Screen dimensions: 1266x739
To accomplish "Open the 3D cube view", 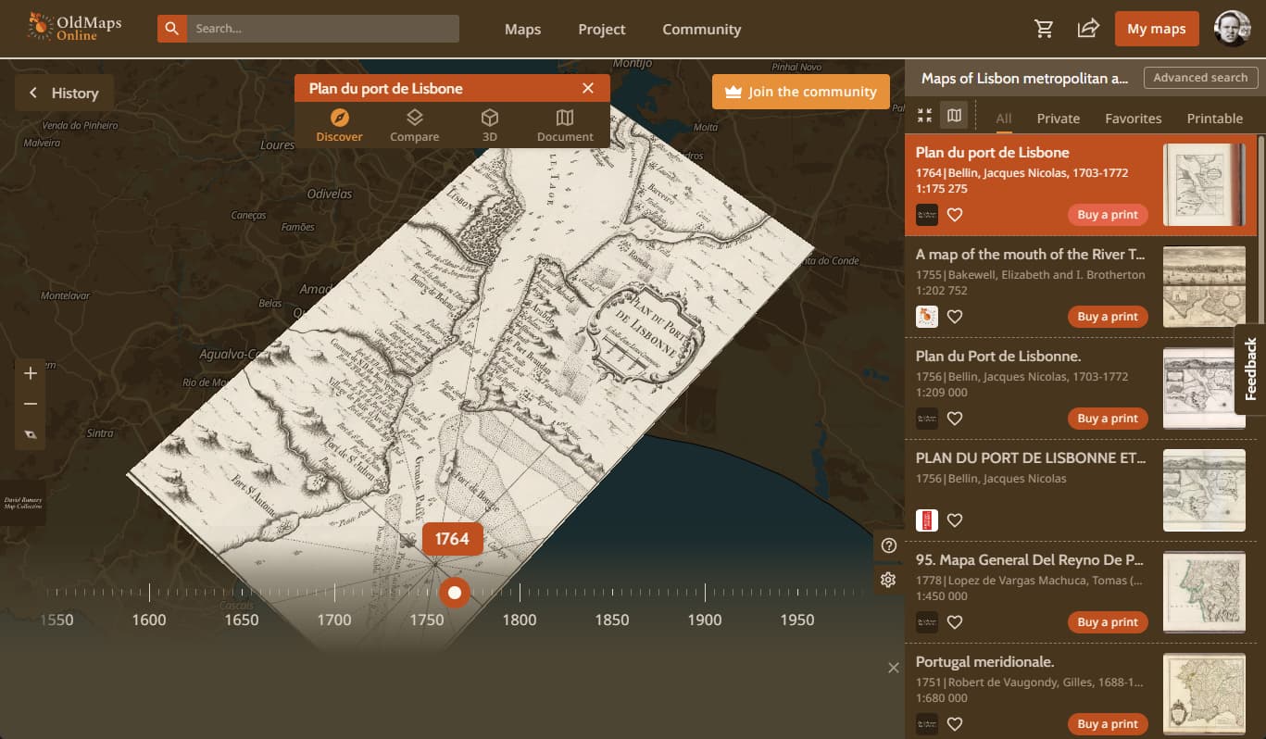I will (490, 125).
